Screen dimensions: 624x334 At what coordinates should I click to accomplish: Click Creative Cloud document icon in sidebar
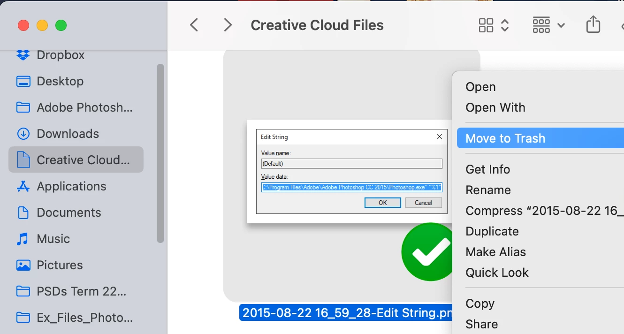click(23, 160)
